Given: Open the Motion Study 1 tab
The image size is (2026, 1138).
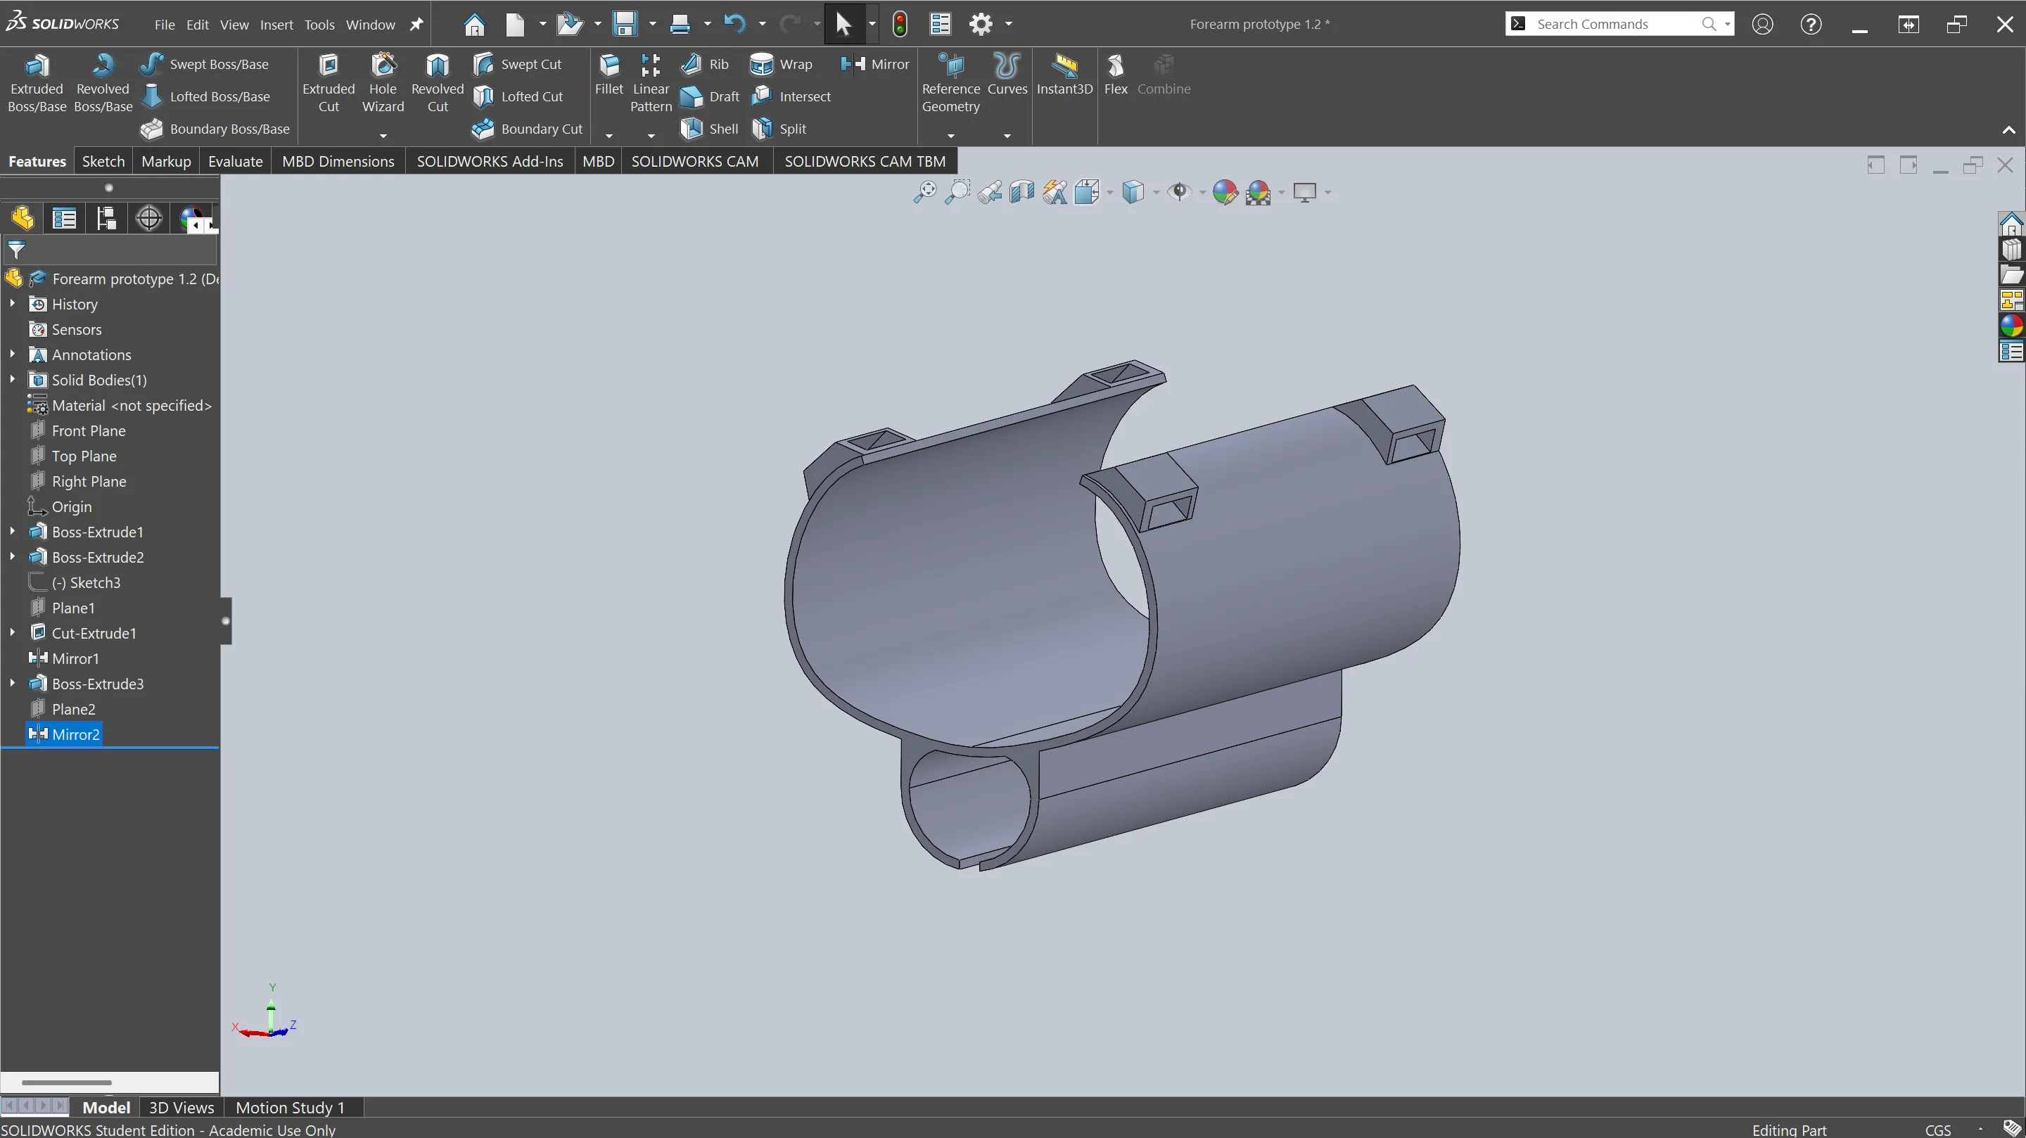Looking at the screenshot, I should [291, 1107].
